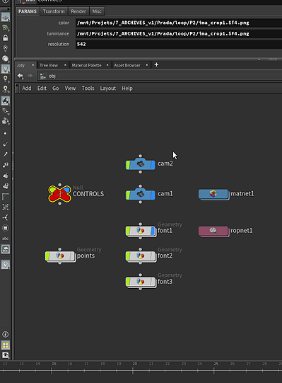Toggle blue display flag on cam1 node
The image size is (282, 383).
(x=153, y=195)
